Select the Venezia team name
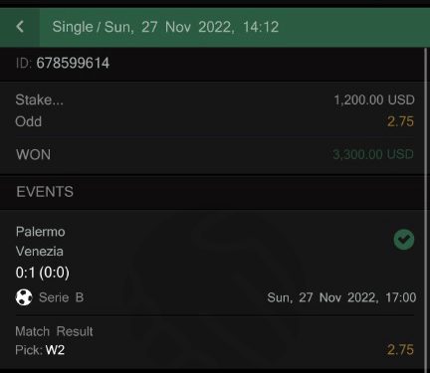 [40, 252]
